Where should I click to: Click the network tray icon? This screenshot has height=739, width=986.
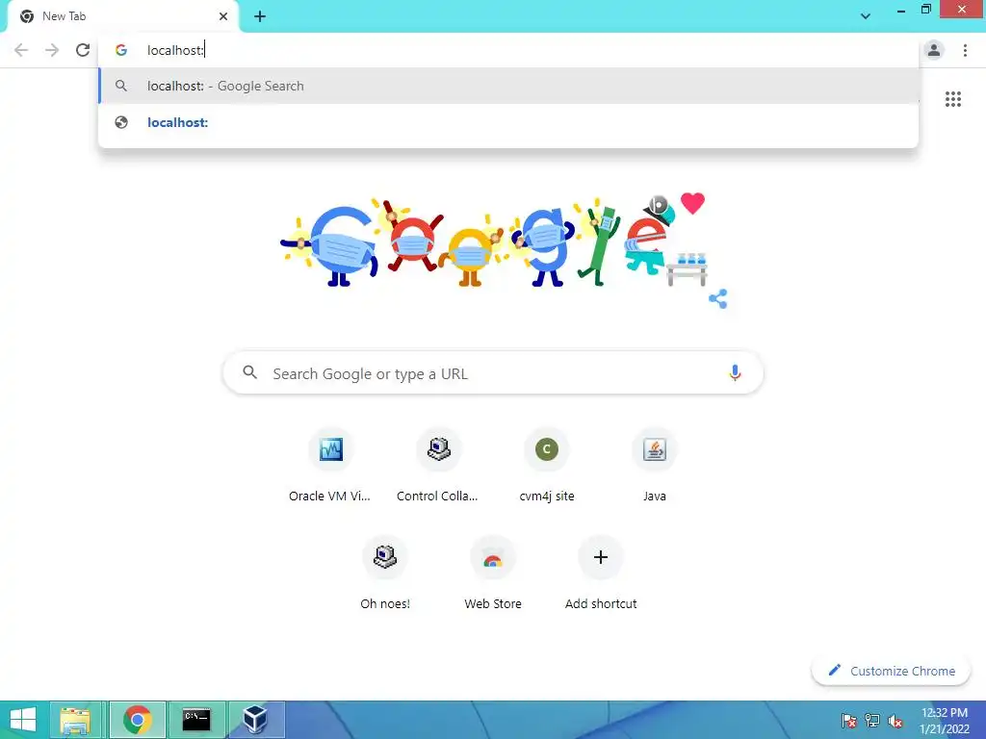[872, 721]
